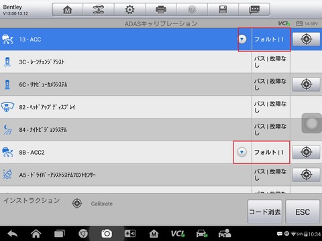Image resolution: width=322 pixels, height=241 pixels.
Task: Select the 8B - ACC2 row
Action: pos(161,152)
